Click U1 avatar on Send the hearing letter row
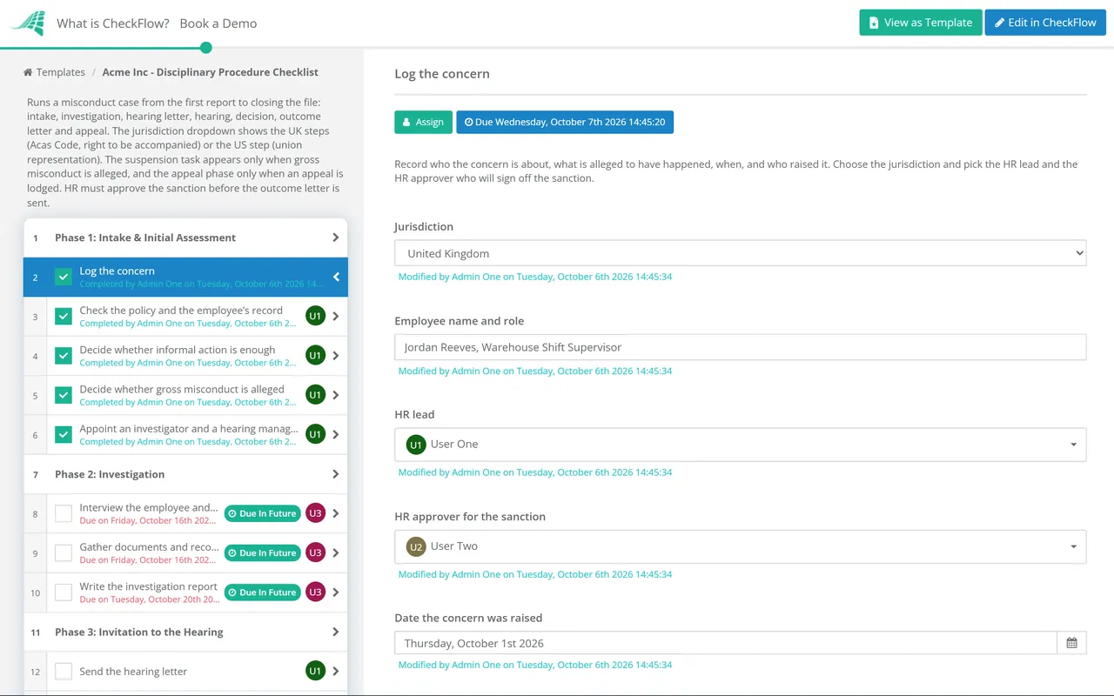 [x=315, y=671]
